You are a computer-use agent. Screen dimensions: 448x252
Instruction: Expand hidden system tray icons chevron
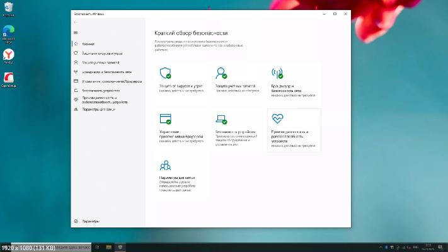coord(381,248)
